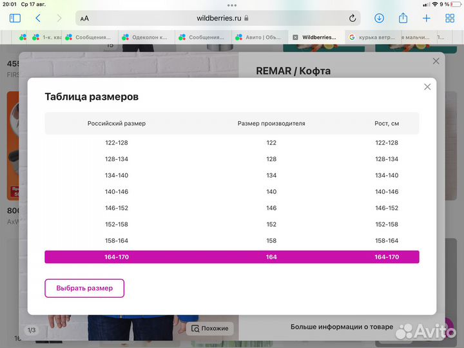Image resolution: width=464 pixels, height=348 pixels.
Task: Tap the Share icon in toolbar
Action: pos(403,19)
